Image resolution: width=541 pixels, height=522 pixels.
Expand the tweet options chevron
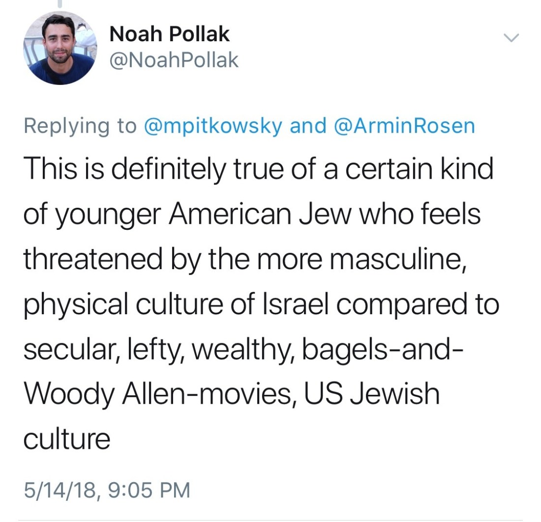(x=512, y=38)
